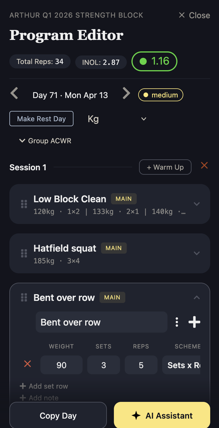Launch the AI Assistant
Viewport: 219px width, 428px height.
(162, 415)
